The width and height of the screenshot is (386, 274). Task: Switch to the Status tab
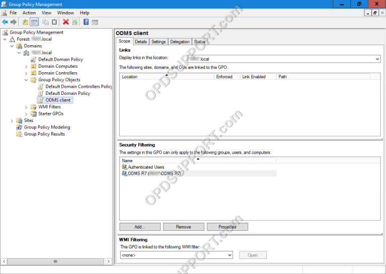pos(200,42)
